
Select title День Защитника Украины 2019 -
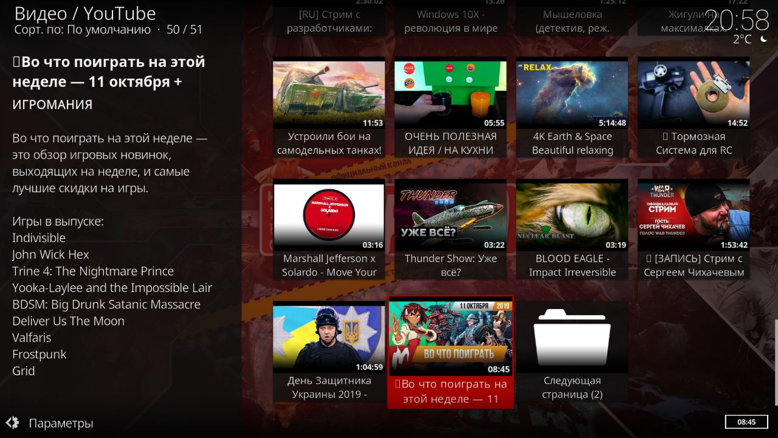click(x=329, y=388)
